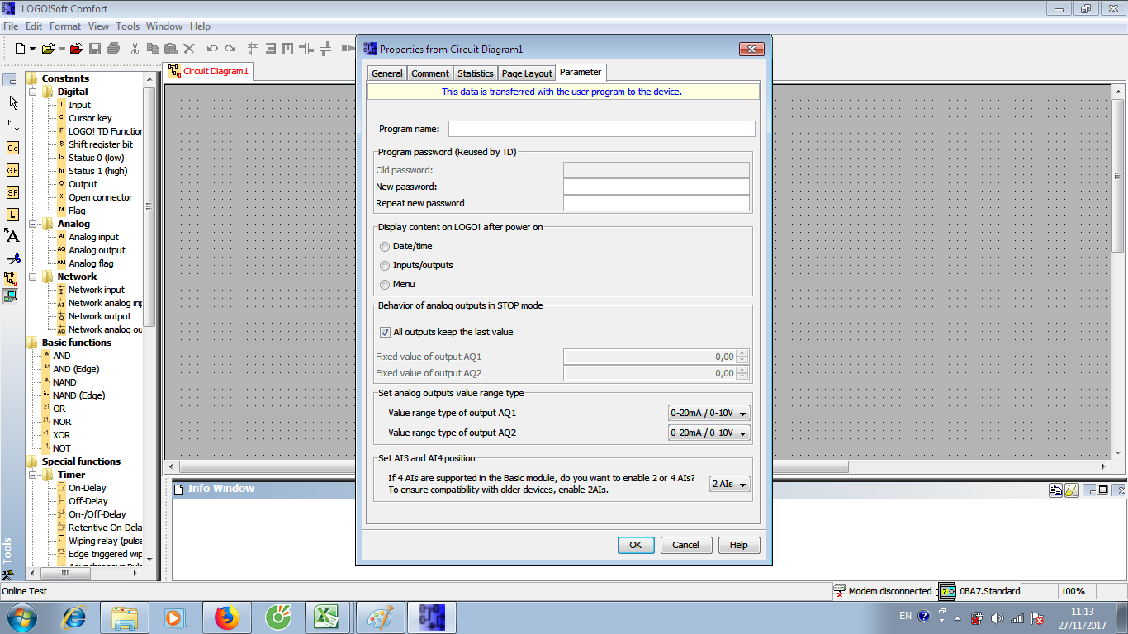Choose the Selection arrow tool
Viewport: 1128px width, 634px height.
[12, 102]
